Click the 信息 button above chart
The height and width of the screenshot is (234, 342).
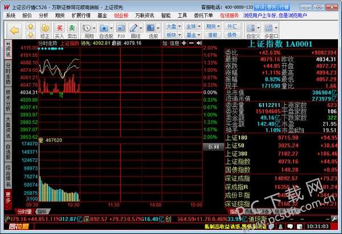tap(174, 43)
